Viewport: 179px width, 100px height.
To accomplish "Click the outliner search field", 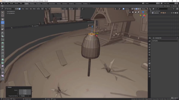I will (162, 9).
